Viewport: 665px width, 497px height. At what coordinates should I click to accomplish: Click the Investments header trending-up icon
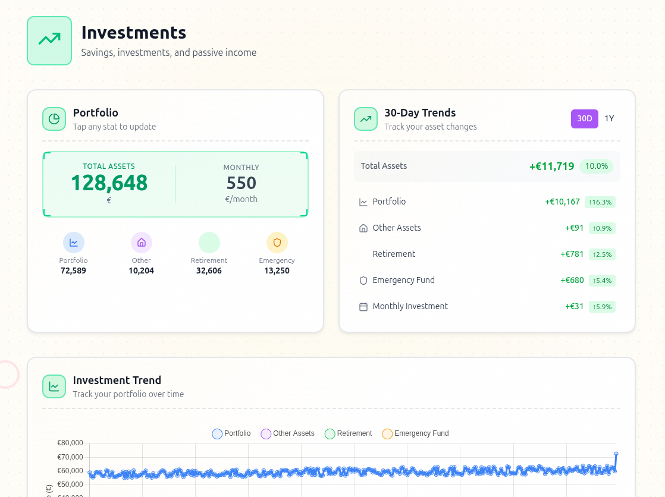(x=49, y=40)
